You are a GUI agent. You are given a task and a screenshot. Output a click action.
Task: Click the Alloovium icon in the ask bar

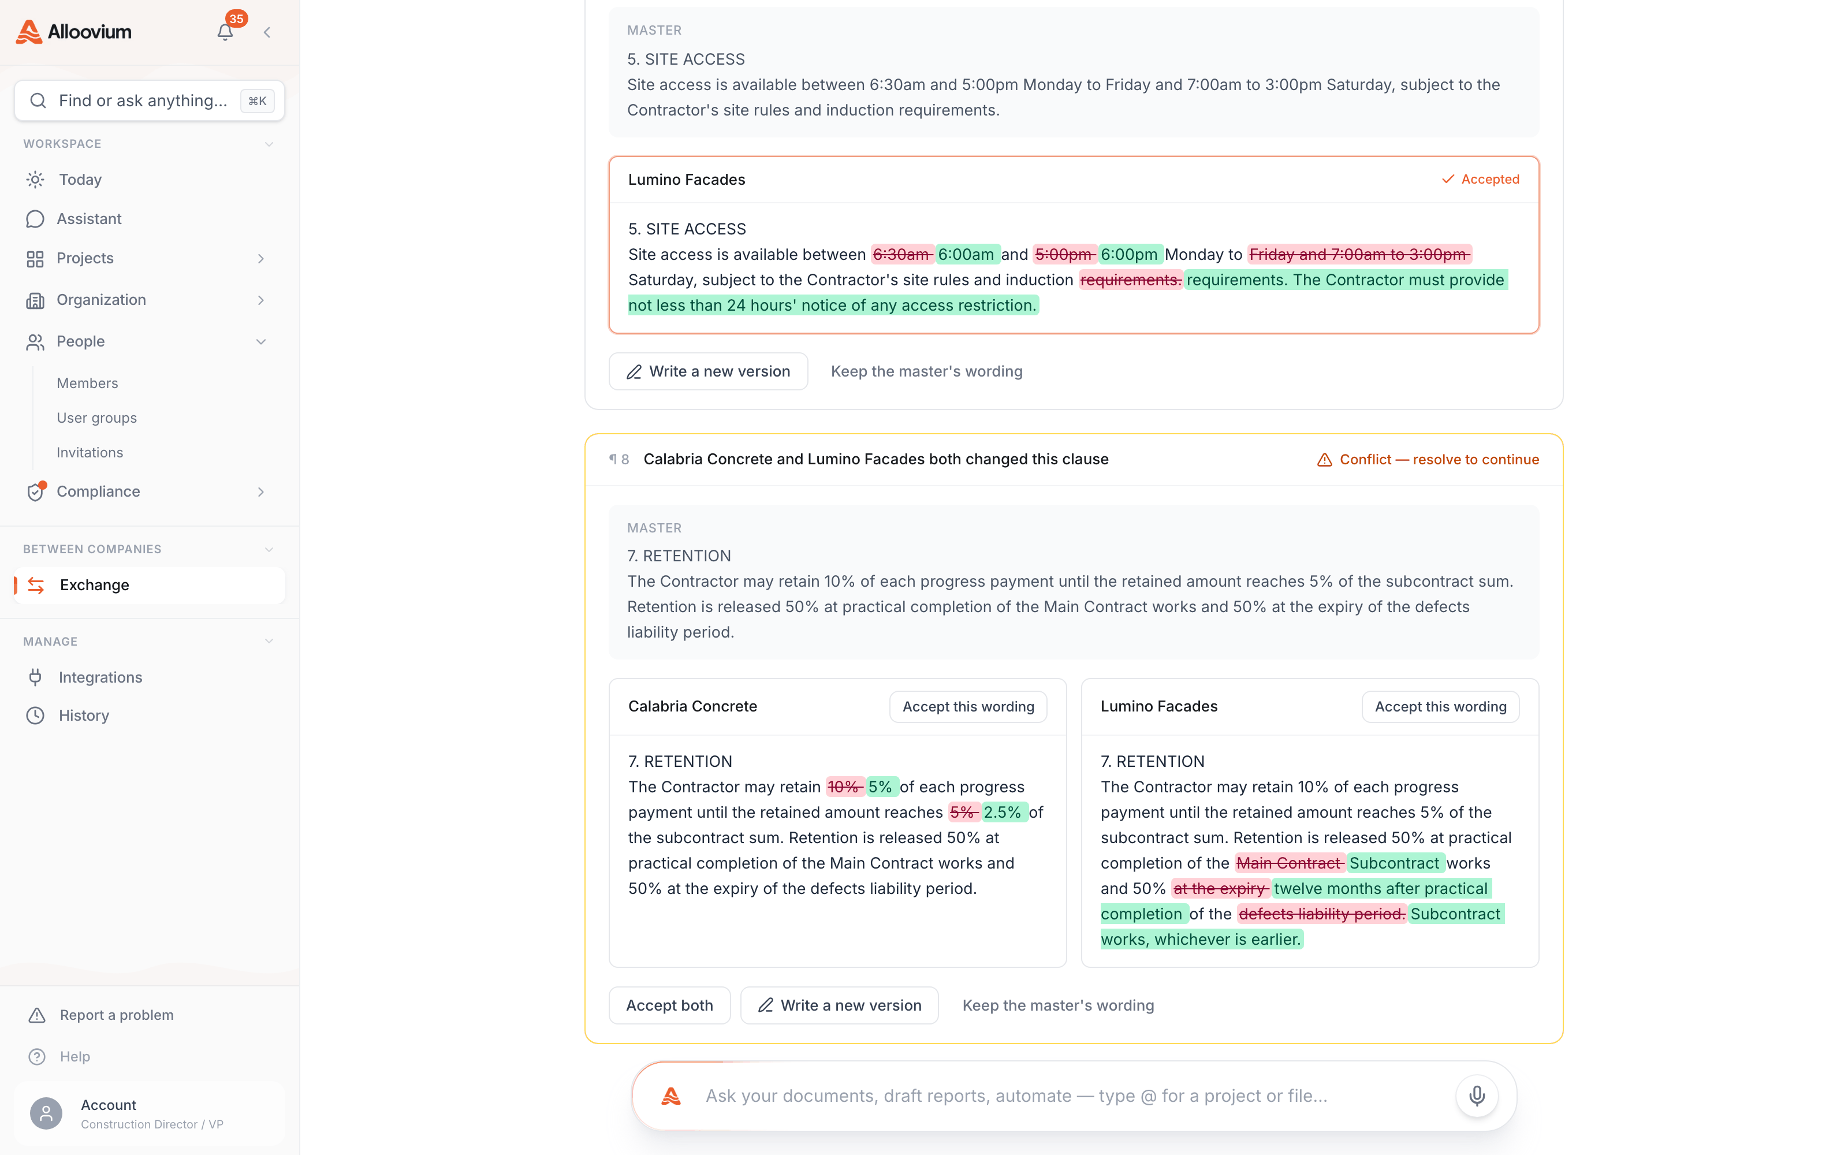click(671, 1096)
